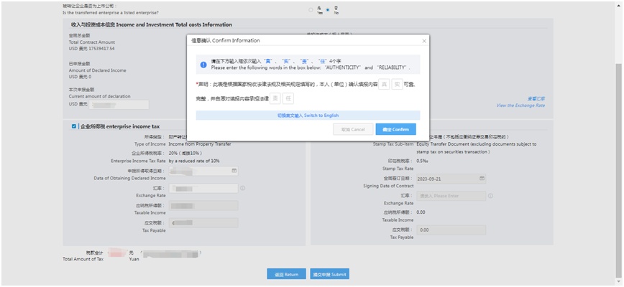Click the Confirm button in the dialog
624x287 pixels.
[x=395, y=129]
